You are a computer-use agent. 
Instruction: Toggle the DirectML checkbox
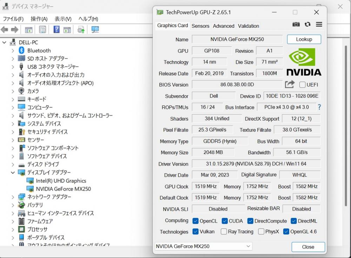[294, 221]
